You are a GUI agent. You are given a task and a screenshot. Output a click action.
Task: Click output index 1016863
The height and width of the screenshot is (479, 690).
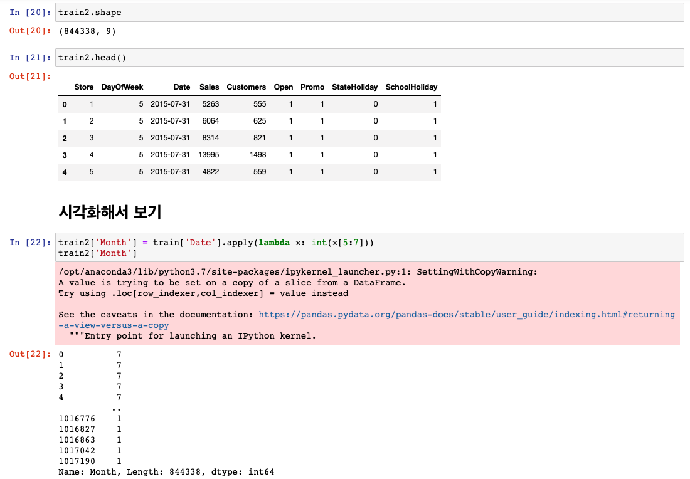point(77,440)
